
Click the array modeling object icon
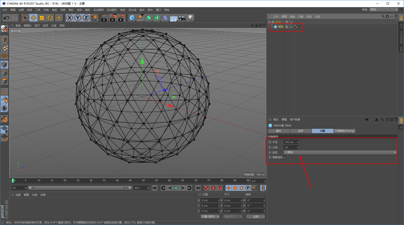pyautogui.click(x=157, y=18)
